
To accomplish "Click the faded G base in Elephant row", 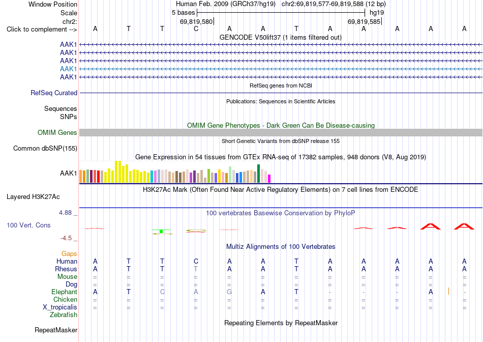I will [229, 292].
